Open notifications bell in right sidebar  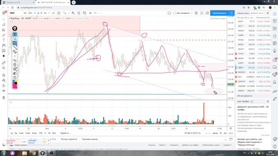tap(275, 82)
